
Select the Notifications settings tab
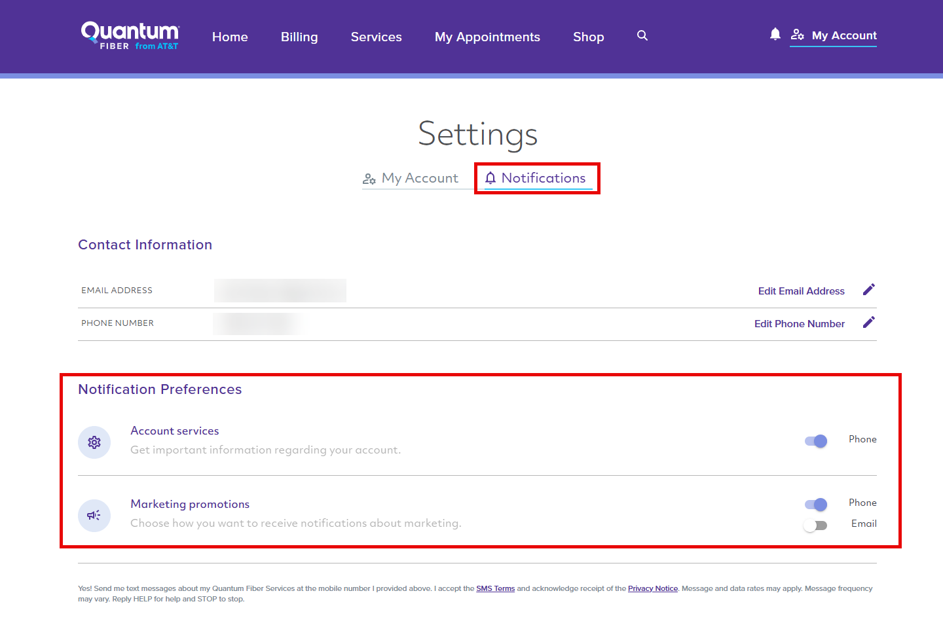click(x=537, y=178)
